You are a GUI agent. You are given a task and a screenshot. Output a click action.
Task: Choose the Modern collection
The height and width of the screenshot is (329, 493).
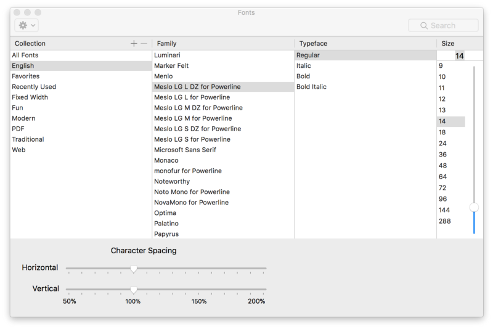click(x=81, y=118)
